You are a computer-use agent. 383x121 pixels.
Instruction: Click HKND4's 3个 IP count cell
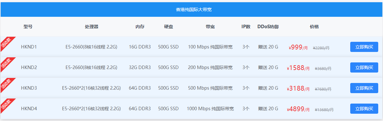(246, 109)
